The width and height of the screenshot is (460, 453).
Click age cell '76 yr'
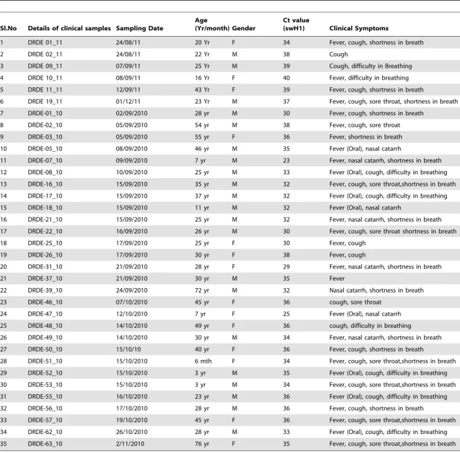click(x=202, y=444)
